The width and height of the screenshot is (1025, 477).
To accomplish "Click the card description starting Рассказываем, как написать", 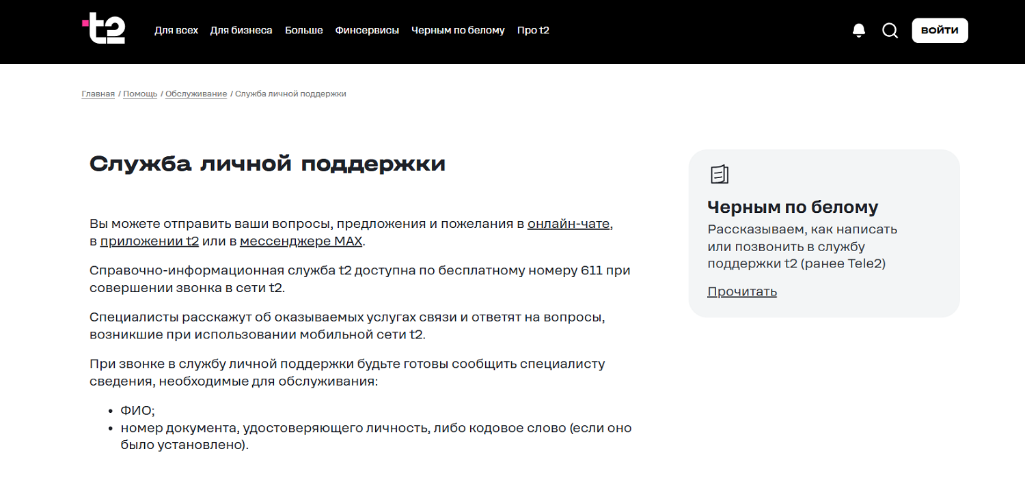I will pos(802,246).
